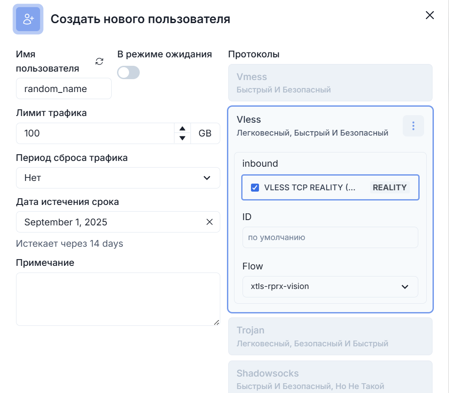
Task: Click the note text area
Action: pos(118,299)
